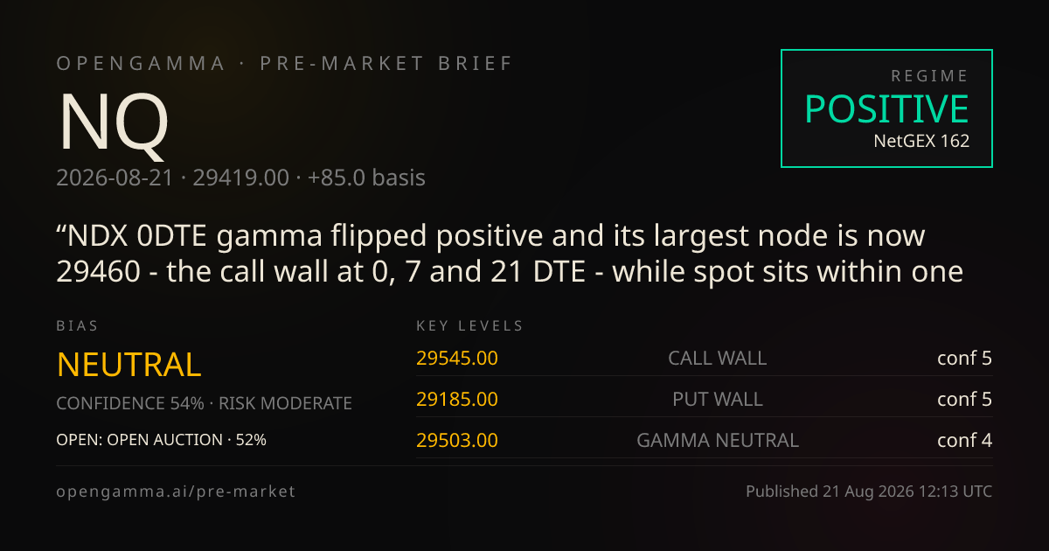This screenshot has width=1049, height=551.
Task: Select the PUT WALL label
Action: click(718, 399)
